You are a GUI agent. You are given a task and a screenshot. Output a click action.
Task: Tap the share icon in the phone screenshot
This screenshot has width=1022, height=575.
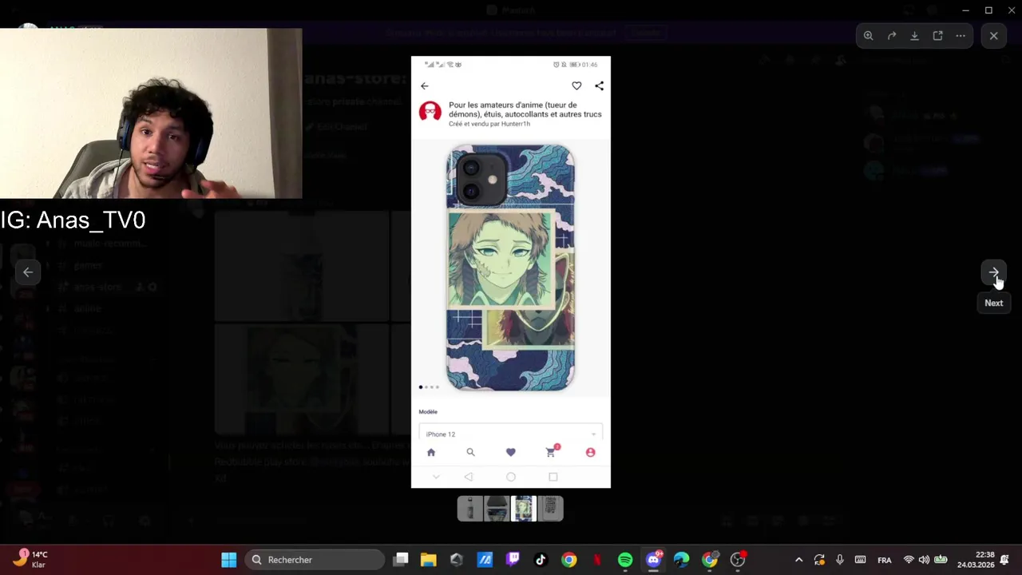pos(600,85)
